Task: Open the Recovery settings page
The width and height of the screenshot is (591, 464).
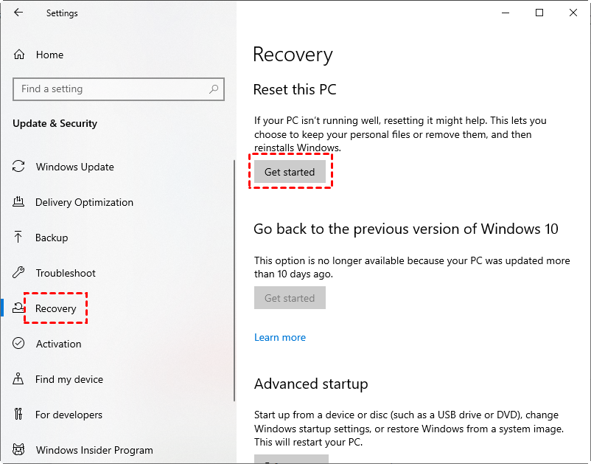Action: [56, 308]
